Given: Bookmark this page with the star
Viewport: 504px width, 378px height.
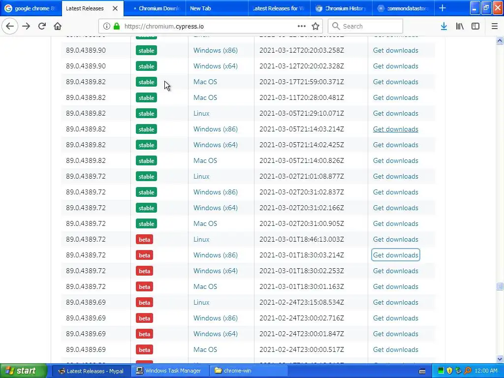Looking at the screenshot, I should point(315,27).
